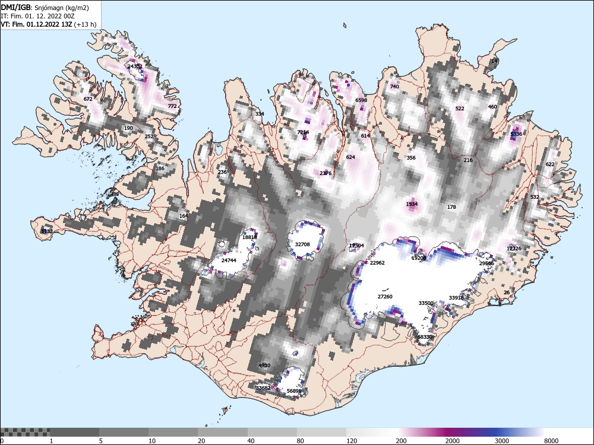
Task: Select the 5132 value on the western peninsula
Action: click(x=47, y=231)
